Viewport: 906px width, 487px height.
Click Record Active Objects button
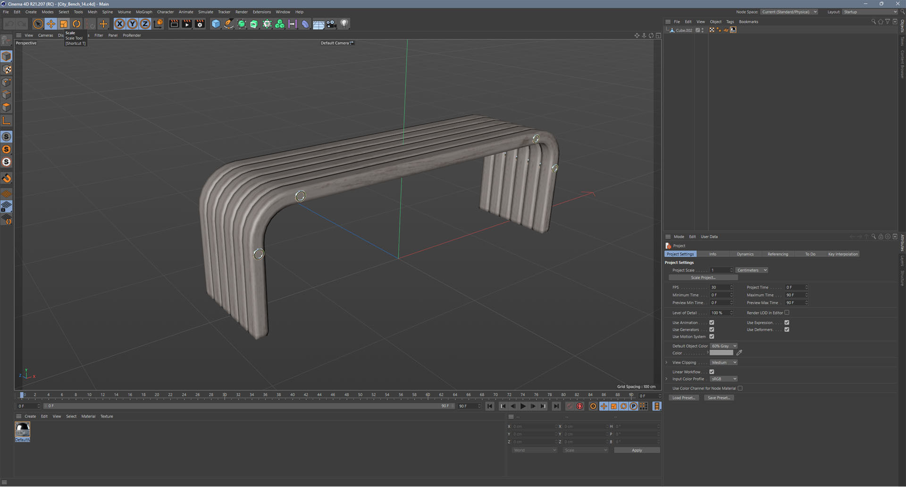[x=570, y=406]
